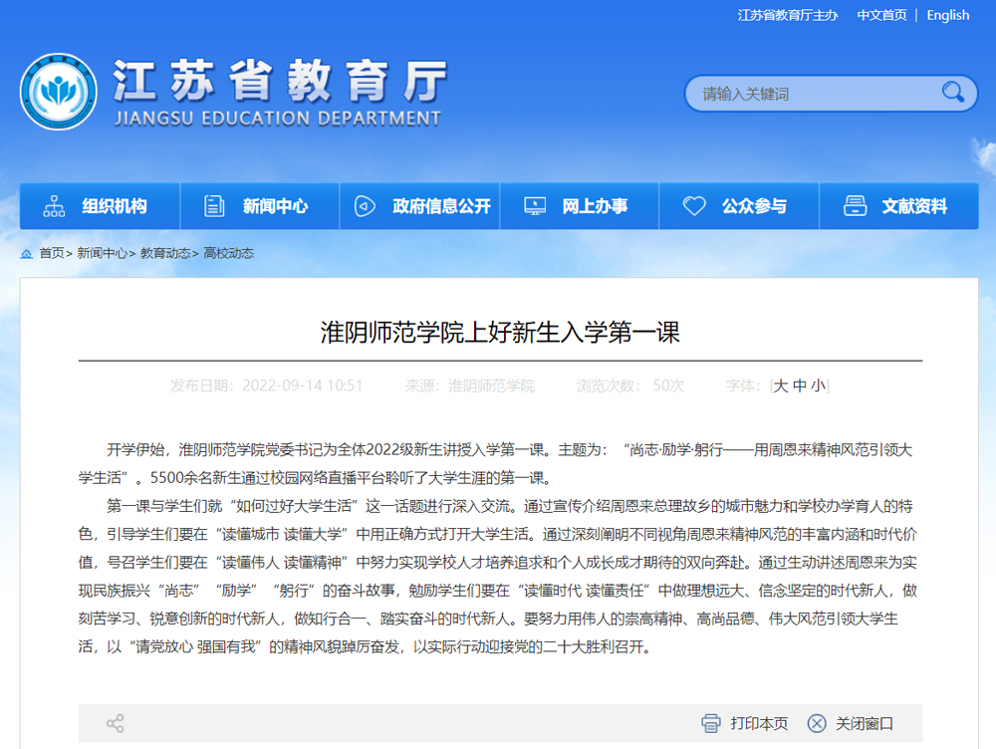The image size is (996, 749).
Task: Click the share icon below the article
Action: click(x=115, y=723)
